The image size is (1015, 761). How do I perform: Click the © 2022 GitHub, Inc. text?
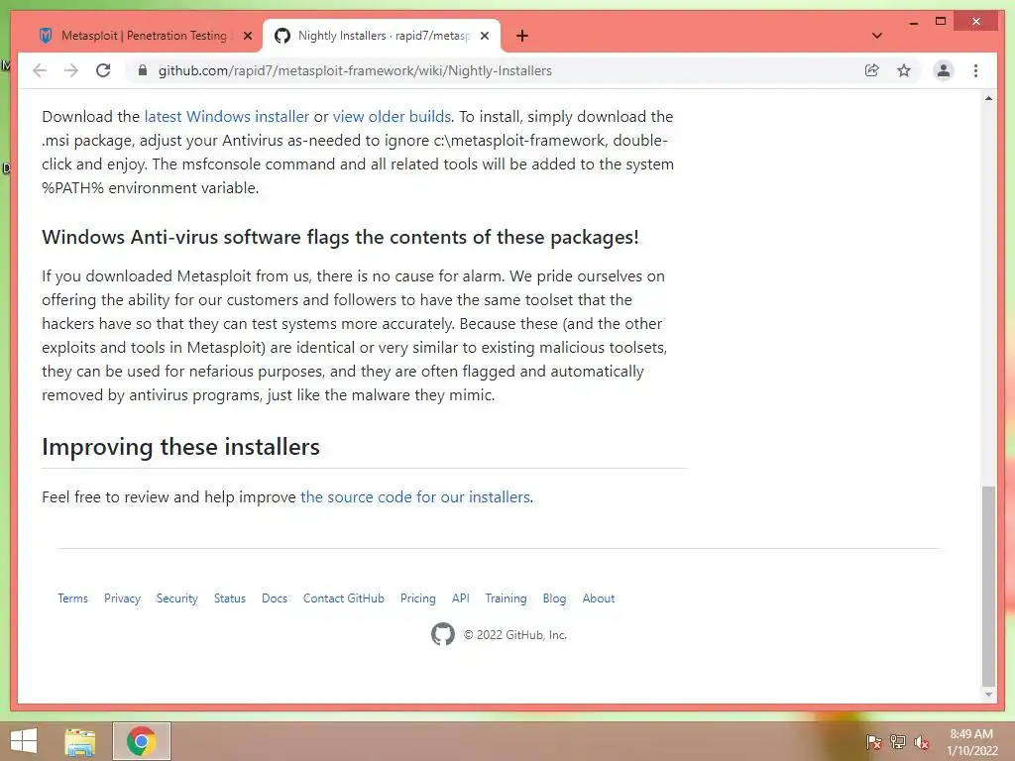515,635
